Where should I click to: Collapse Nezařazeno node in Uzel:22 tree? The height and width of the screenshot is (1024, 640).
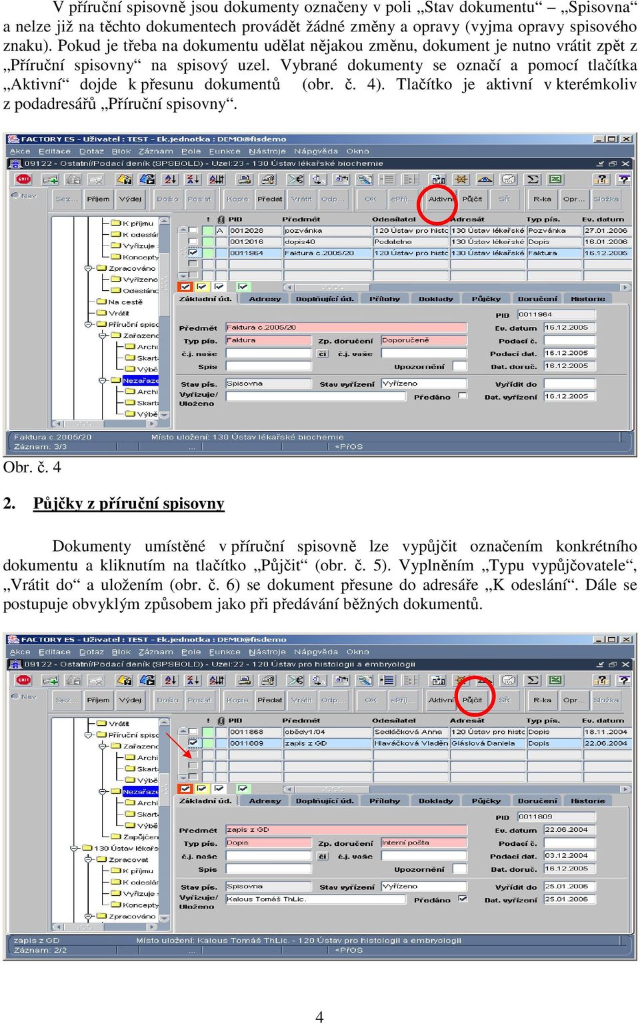pyautogui.click(x=103, y=792)
